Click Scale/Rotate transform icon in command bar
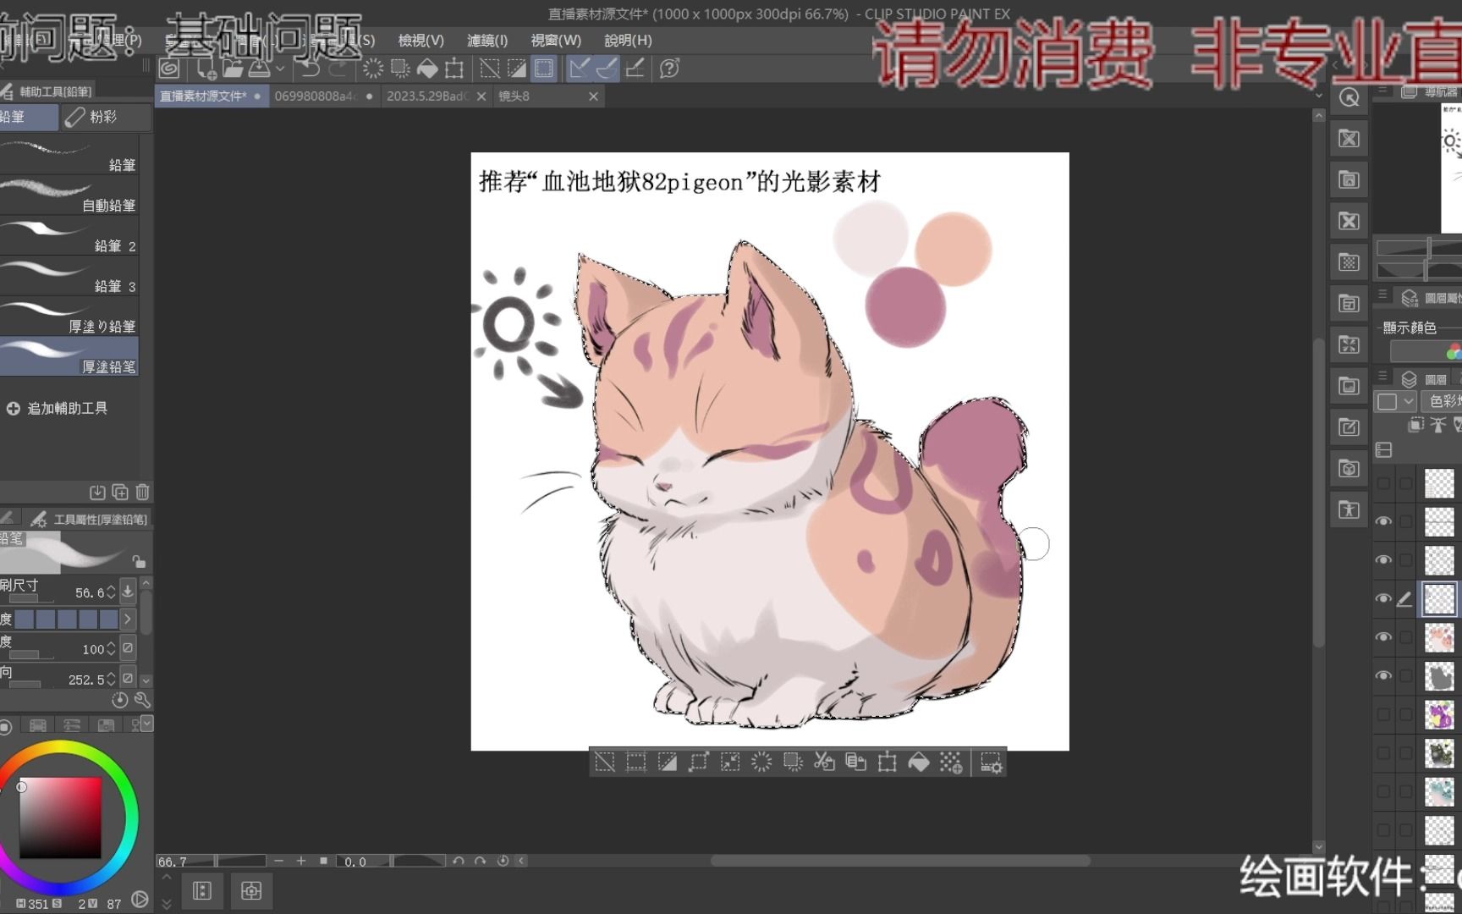This screenshot has height=914, width=1462. click(x=454, y=69)
